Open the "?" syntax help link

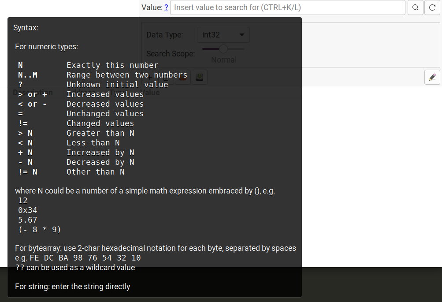(x=166, y=7)
